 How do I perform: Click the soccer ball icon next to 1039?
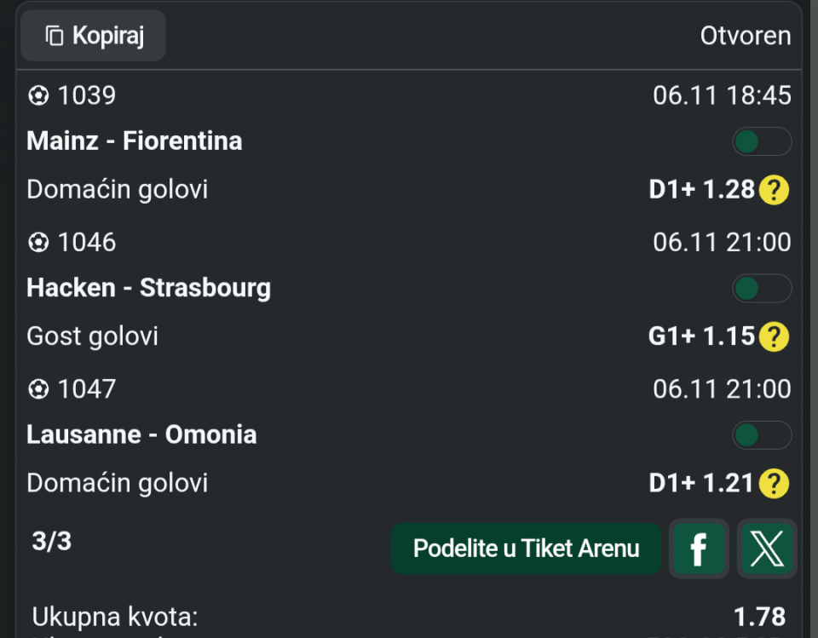pos(38,95)
